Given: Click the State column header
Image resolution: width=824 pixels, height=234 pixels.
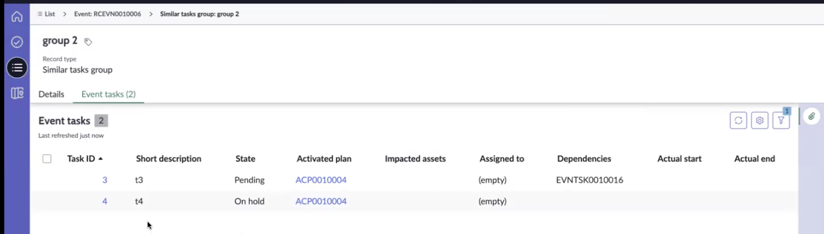Looking at the screenshot, I should pyautogui.click(x=245, y=159).
